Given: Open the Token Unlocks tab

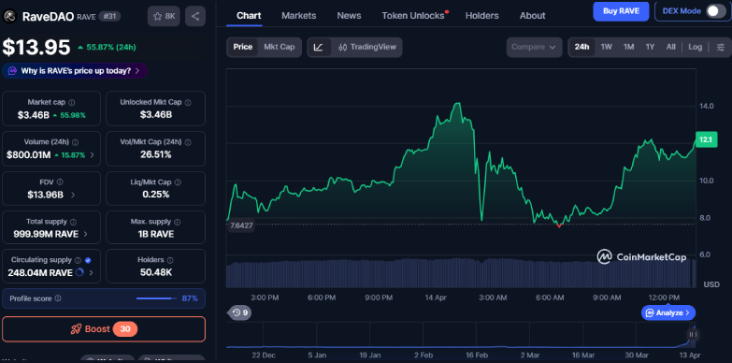Looking at the screenshot, I should click(413, 15).
